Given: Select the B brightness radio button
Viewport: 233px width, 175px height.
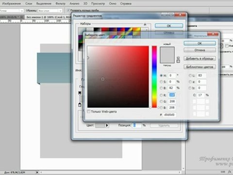Looking at the screenshot, I should click(x=161, y=88).
